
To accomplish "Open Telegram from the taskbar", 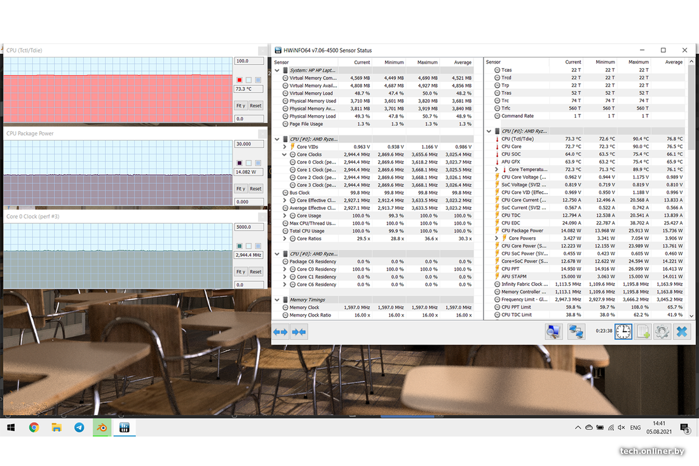I will [79, 428].
